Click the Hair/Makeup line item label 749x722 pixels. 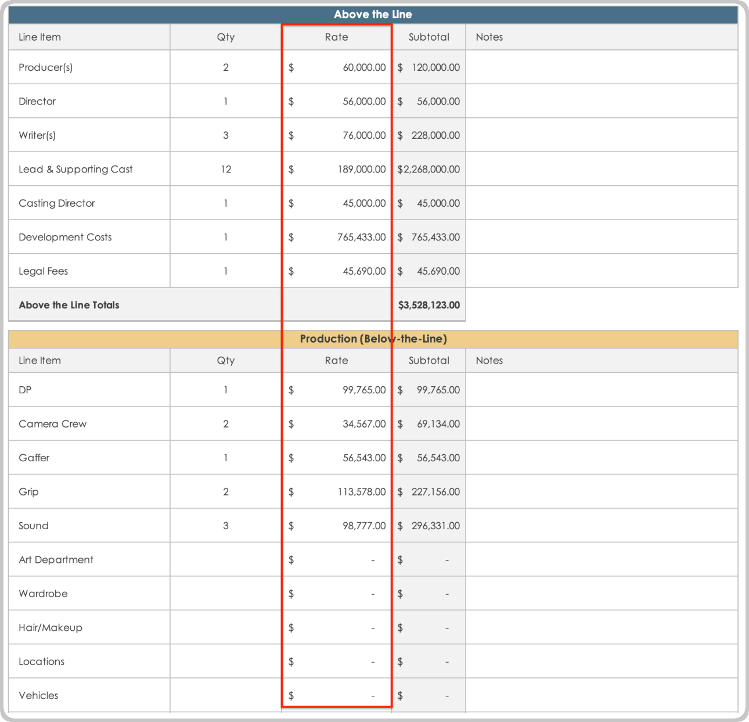[x=51, y=628]
